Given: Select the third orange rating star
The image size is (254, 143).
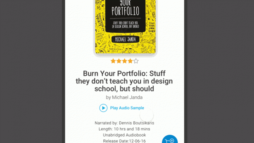Looking at the screenshot, I should tap(125, 61).
